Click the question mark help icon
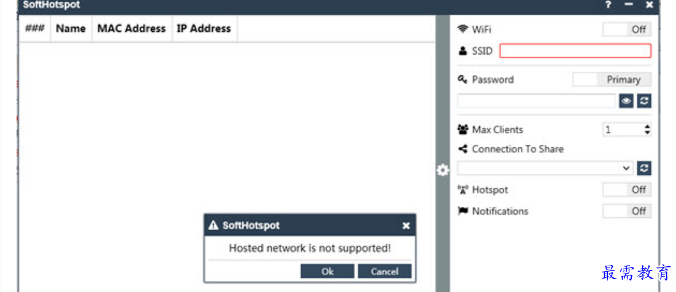The width and height of the screenshot is (676, 292). 608,5
